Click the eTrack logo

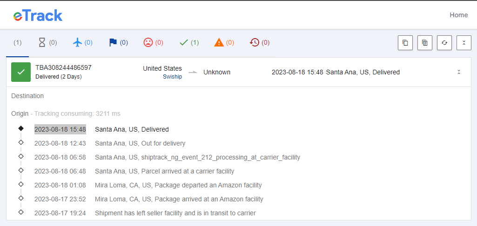(x=38, y=15)
